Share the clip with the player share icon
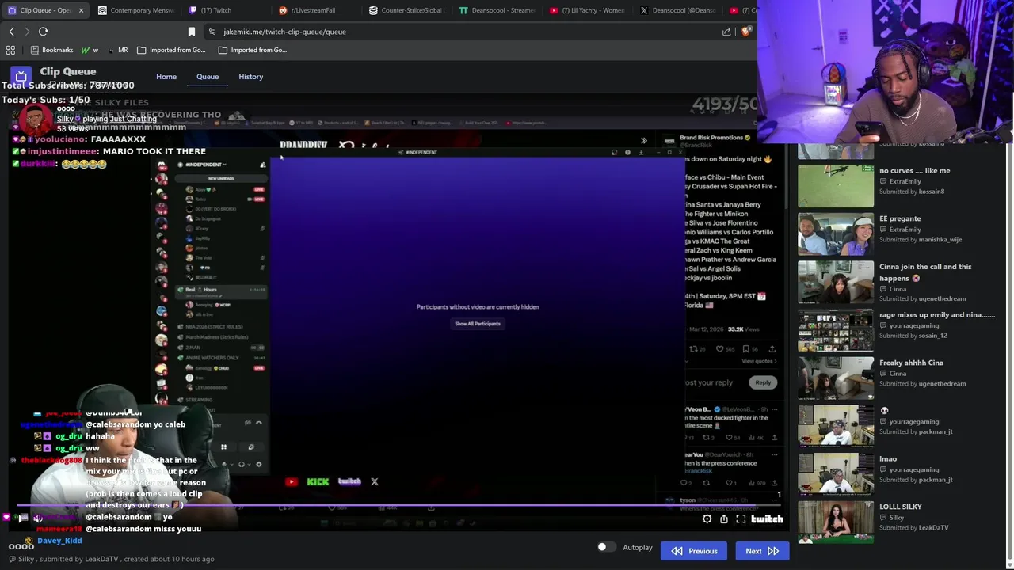Screen dimensions: 1014x570 coord(724,519)
